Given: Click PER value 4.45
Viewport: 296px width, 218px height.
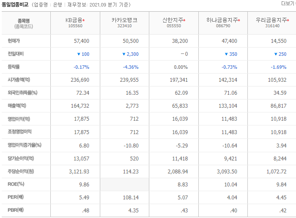Looking at the screenshot, I should point(281,198).
